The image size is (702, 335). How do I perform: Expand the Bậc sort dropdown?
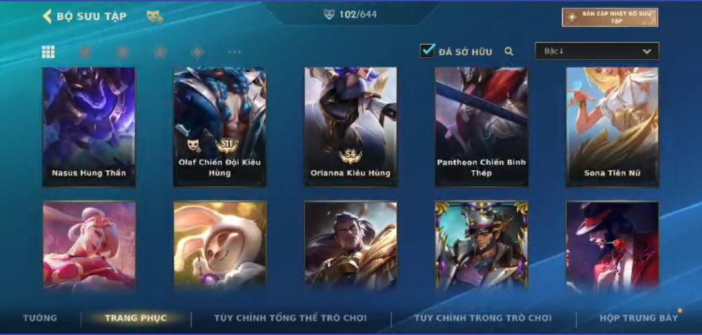597,51
